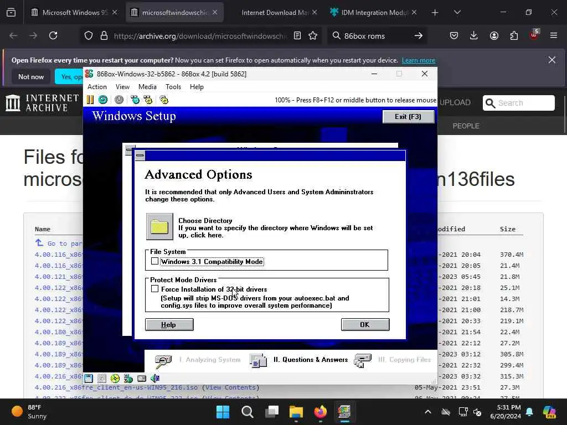567x425 pixels.
Task: Click the Save to Pocket icon
Action: tap(454, 35)
